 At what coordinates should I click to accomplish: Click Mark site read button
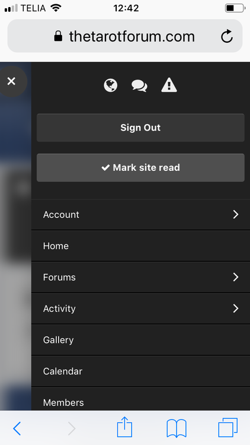[x=140, y=167]
